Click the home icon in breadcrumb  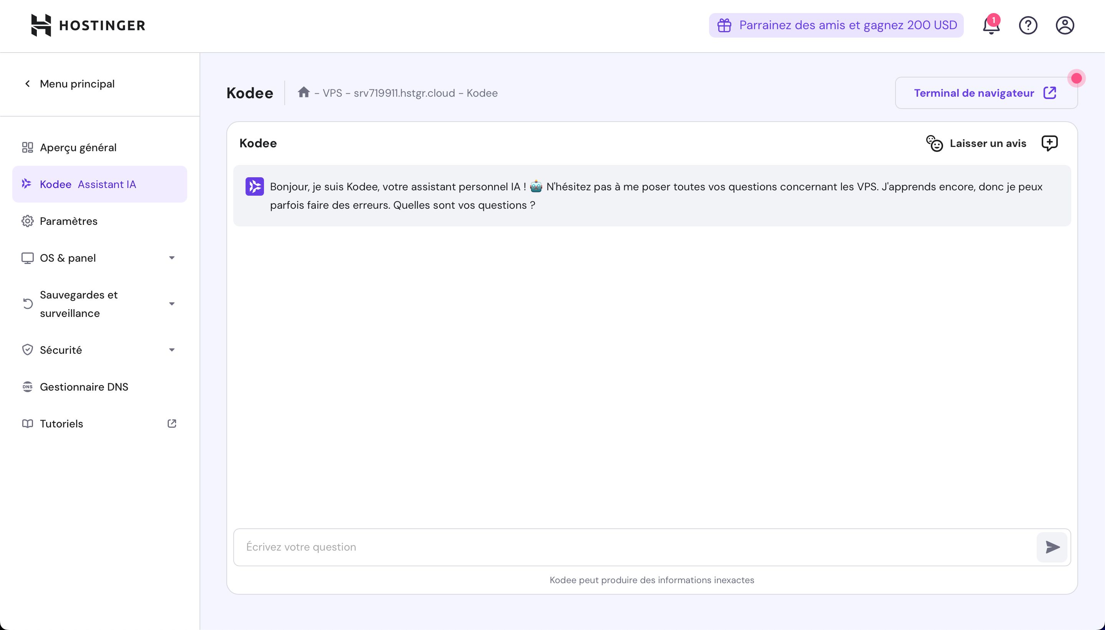[304, 92]
